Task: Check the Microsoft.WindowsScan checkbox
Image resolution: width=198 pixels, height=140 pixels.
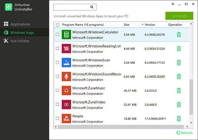Action: [57, 62]
